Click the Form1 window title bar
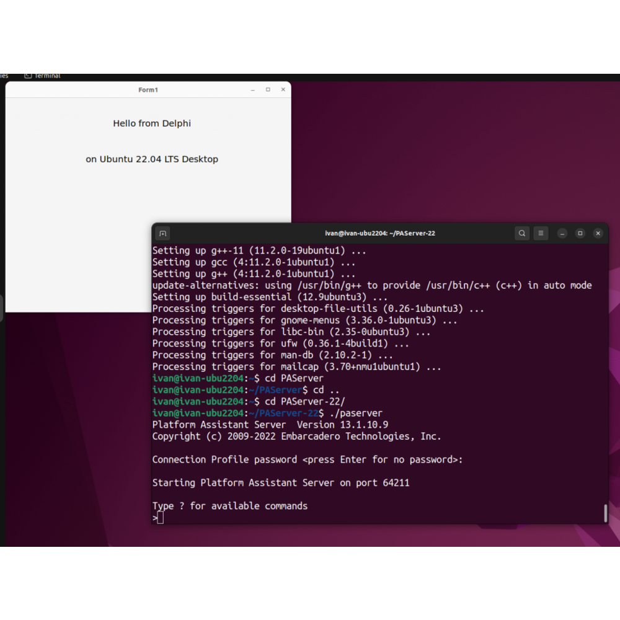The image size is (620, 620). click(x=148, y=90)
